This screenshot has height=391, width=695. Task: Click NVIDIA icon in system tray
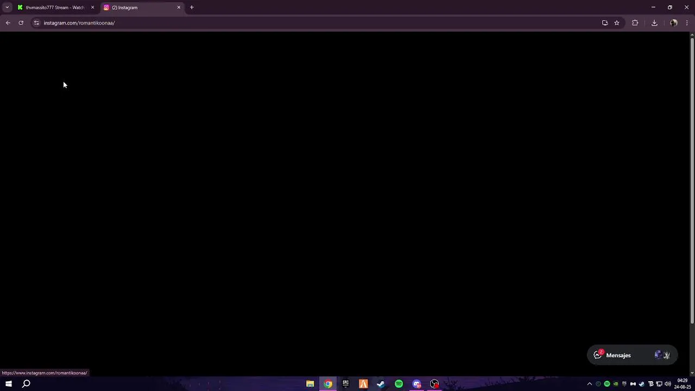[x=616, y=384]
